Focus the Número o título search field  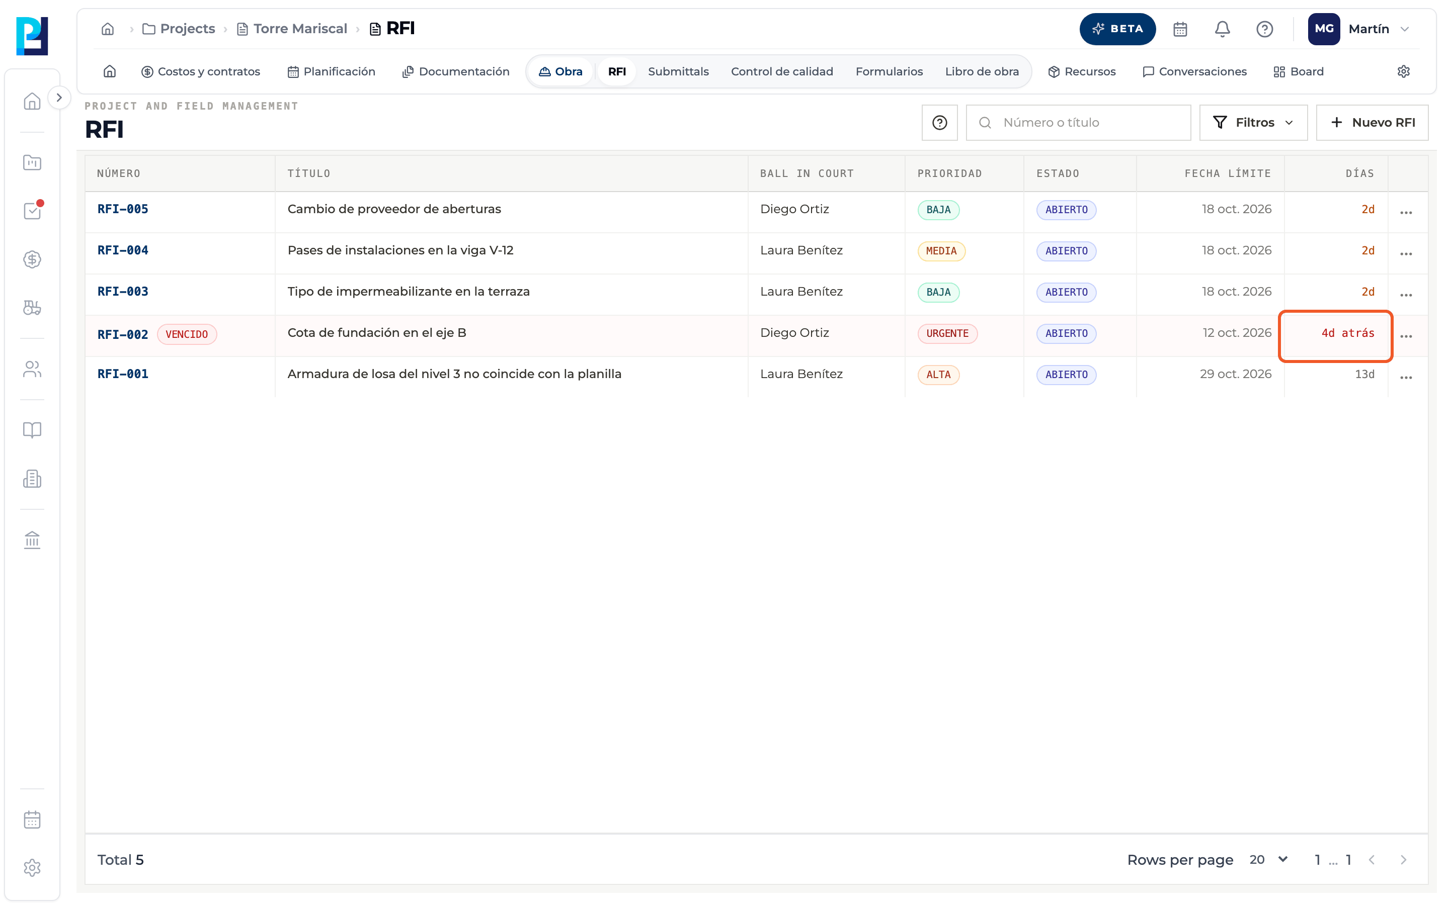click(1078, 123)
